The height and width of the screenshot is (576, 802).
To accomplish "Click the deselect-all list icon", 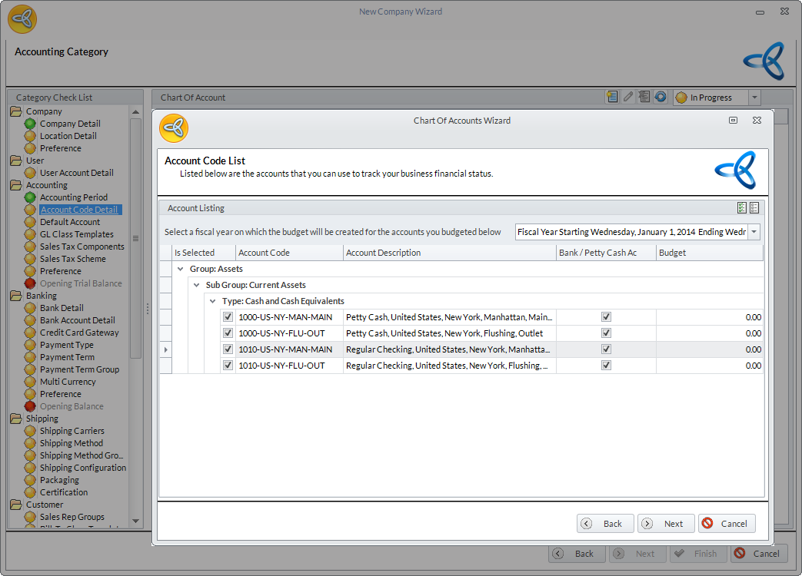I will (754, 208).
